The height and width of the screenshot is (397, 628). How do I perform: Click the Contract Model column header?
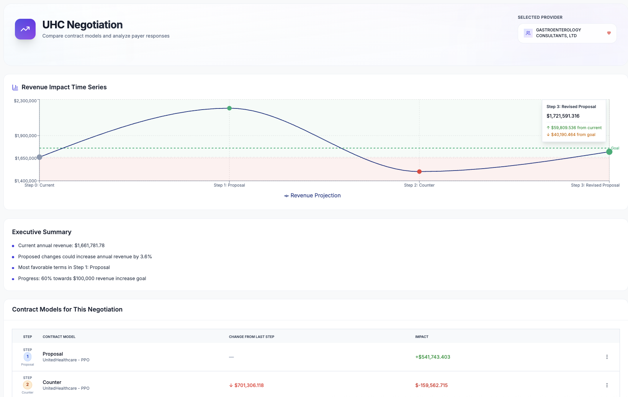coord(59,337)
